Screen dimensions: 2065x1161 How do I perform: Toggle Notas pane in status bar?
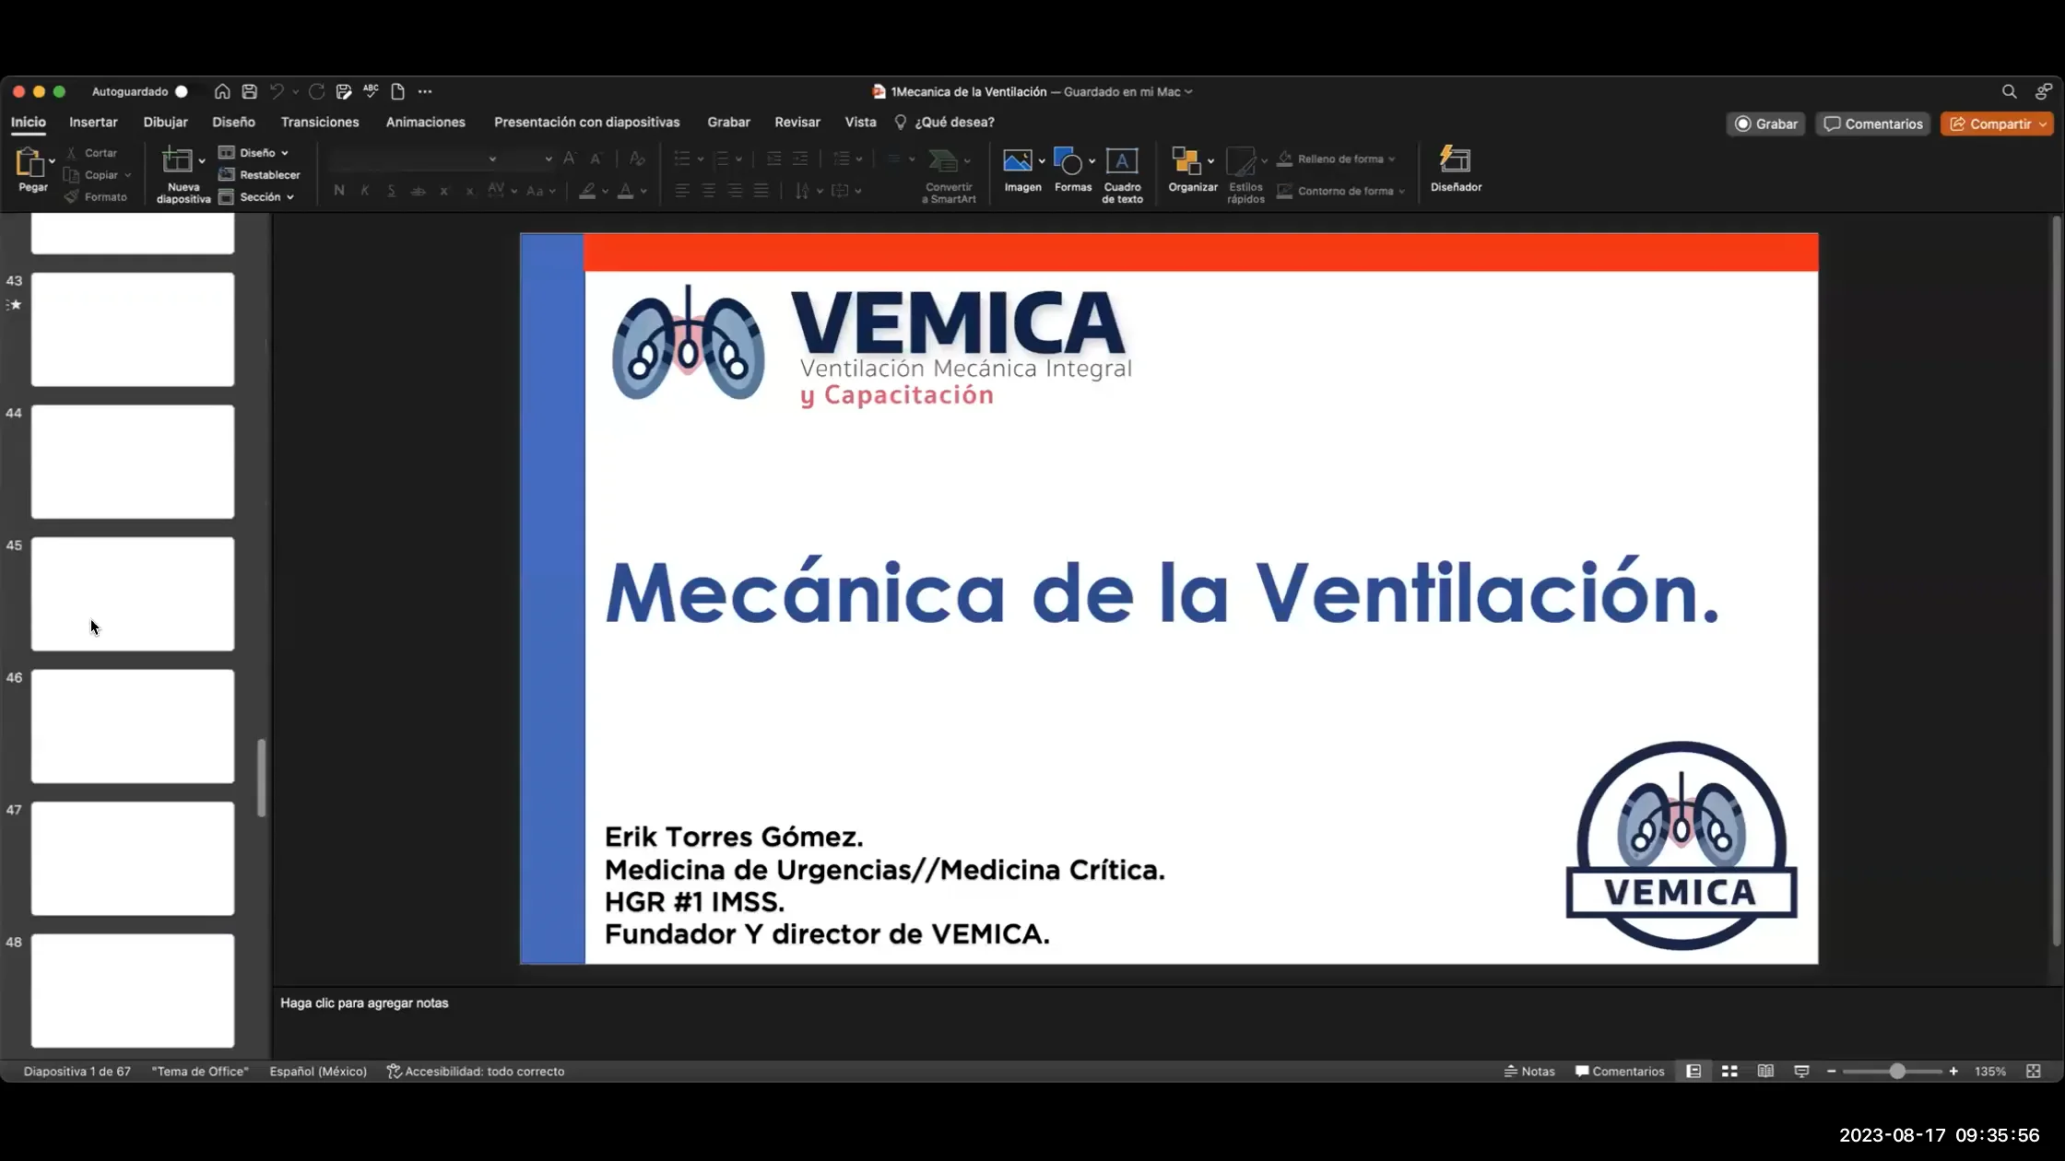tap(1529, 1071)
